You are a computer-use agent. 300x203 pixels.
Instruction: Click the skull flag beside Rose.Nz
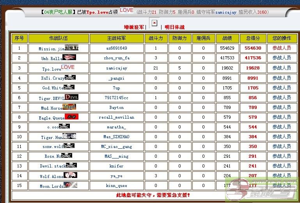67,155
